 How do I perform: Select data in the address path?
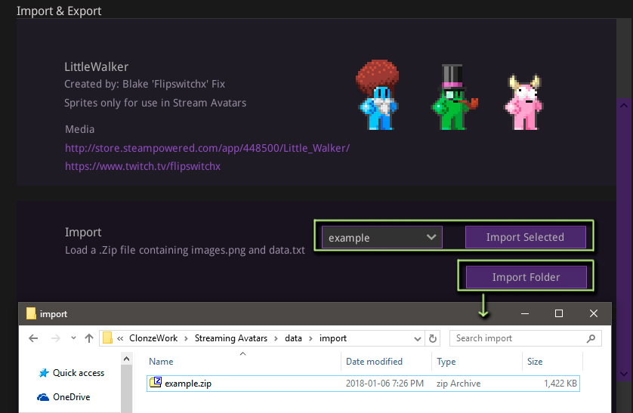click(294, 338)
